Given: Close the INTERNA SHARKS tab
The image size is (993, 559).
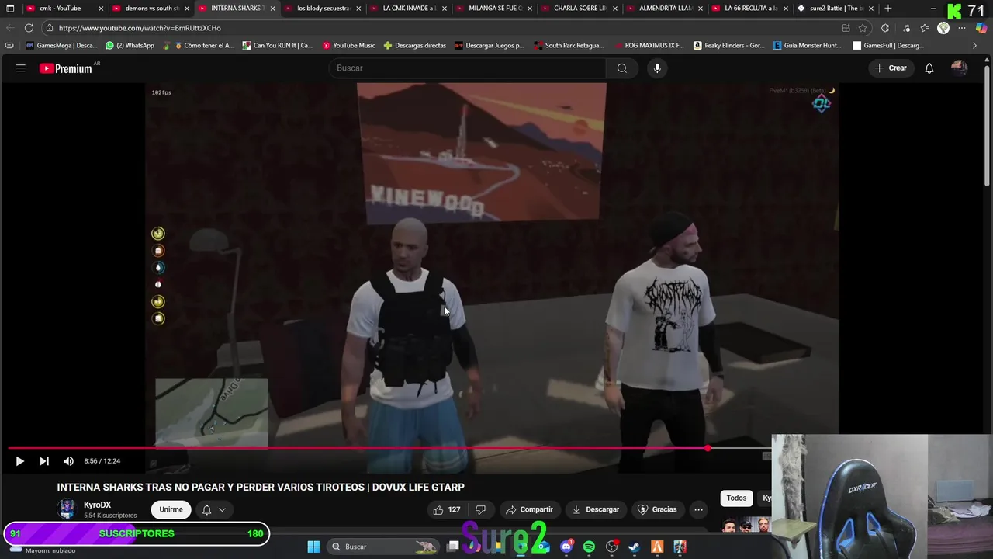Looking at the screenshot, I should click(272, 9).
